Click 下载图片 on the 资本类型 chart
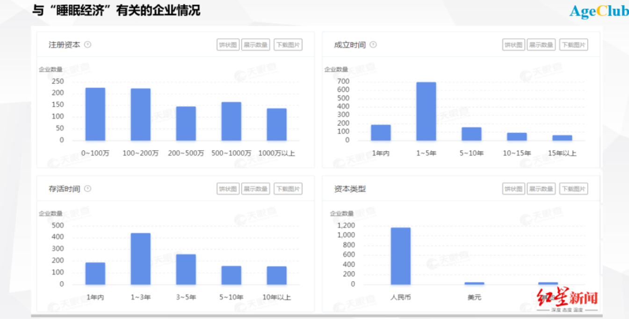This screenshot has height=319, width=629. point(573,188)
